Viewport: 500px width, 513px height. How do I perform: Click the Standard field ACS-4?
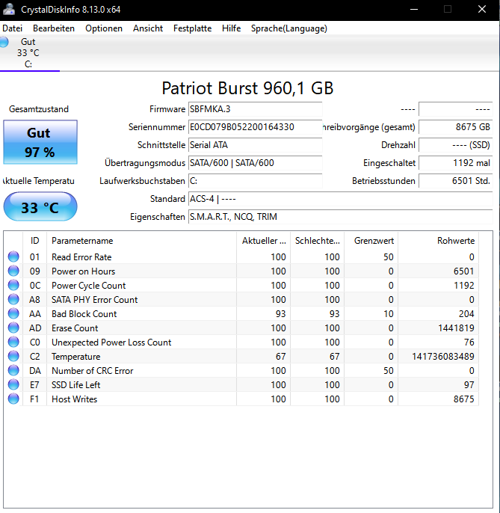coord(340,199)
